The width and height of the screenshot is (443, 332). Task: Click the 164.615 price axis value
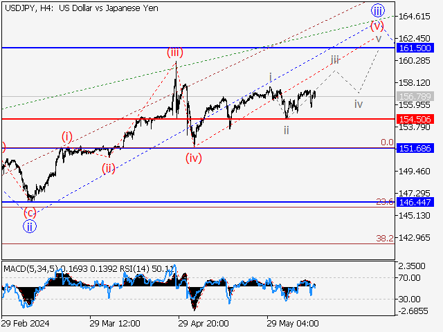click(x=414, y=17)
